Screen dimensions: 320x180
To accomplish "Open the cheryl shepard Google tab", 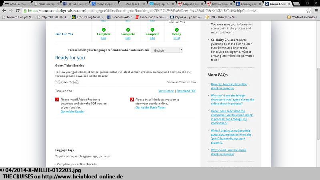I will pyautogui.click(x=104, y=4).
